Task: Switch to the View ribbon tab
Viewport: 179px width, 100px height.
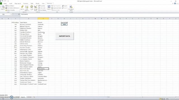Action: click(43, 4)
